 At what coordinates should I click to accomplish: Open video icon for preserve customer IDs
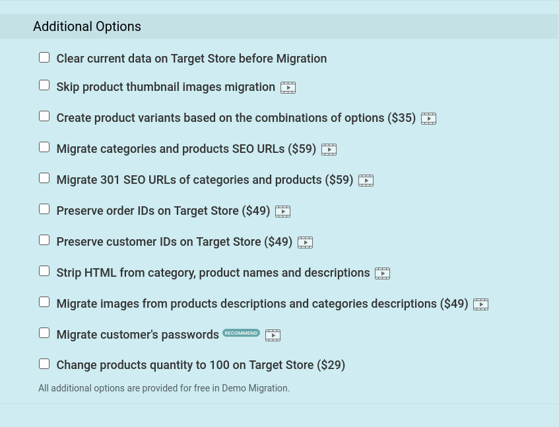coord(305,242)
